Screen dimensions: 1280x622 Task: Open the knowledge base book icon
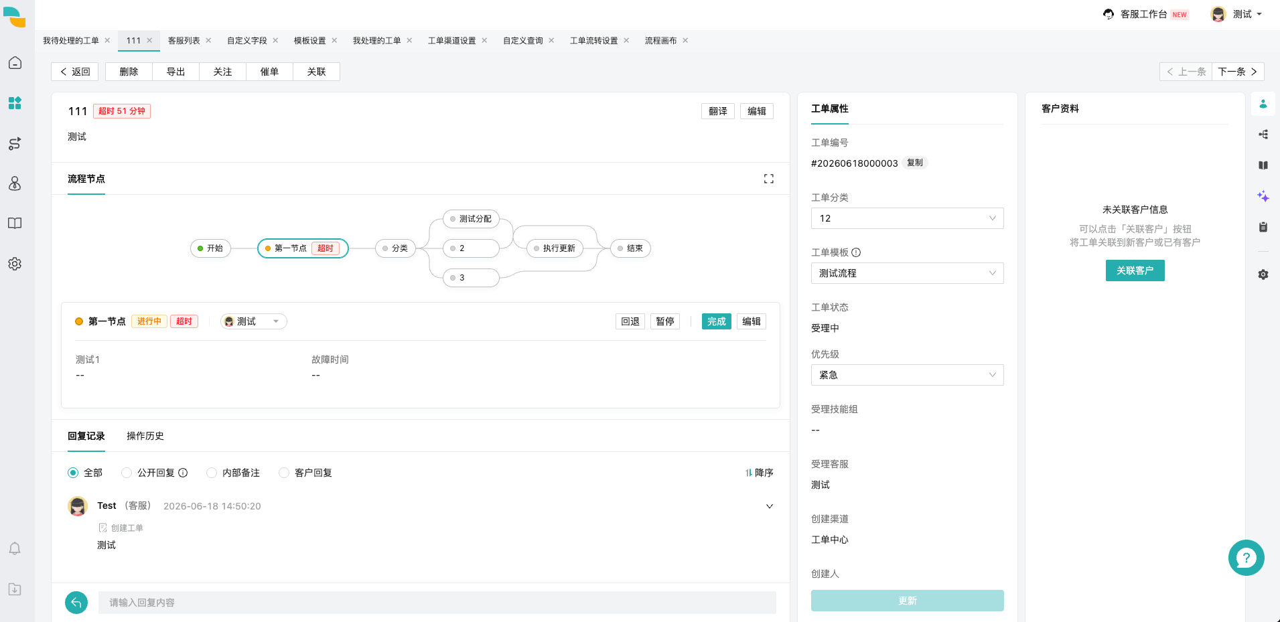[15, 224]
